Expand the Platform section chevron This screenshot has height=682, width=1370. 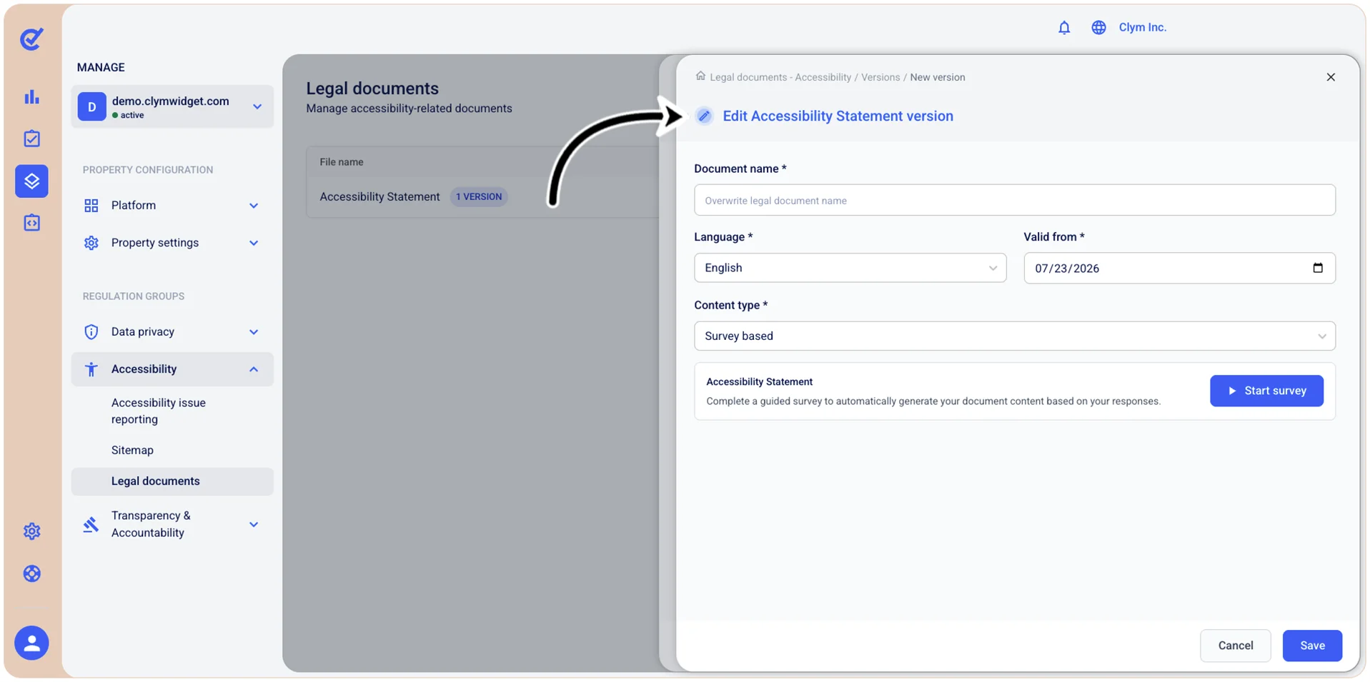click(254, 206)
